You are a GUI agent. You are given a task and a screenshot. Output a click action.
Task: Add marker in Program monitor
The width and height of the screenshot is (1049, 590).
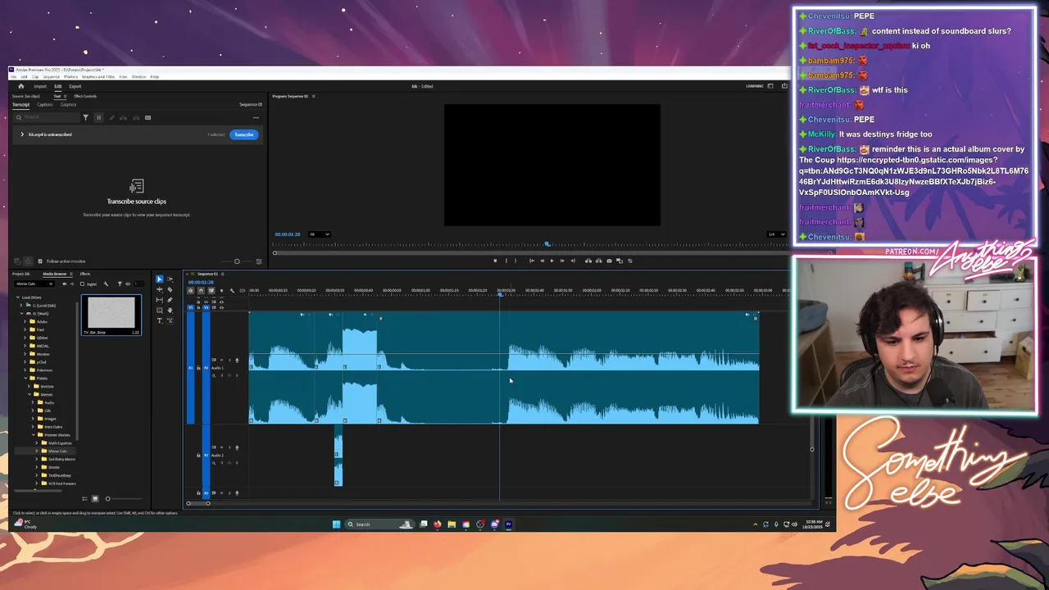[495, 261]
